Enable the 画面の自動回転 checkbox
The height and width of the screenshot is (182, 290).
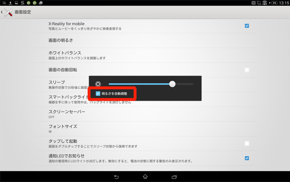(247, 70)
